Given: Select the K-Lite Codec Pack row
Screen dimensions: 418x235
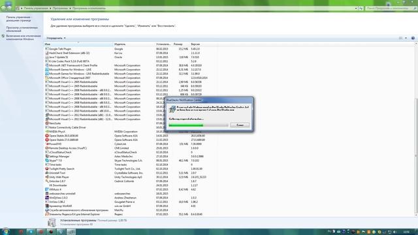Looking at the screenshot, I should [131, 61].
